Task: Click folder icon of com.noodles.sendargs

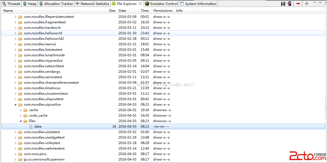Action: (20, 72)
